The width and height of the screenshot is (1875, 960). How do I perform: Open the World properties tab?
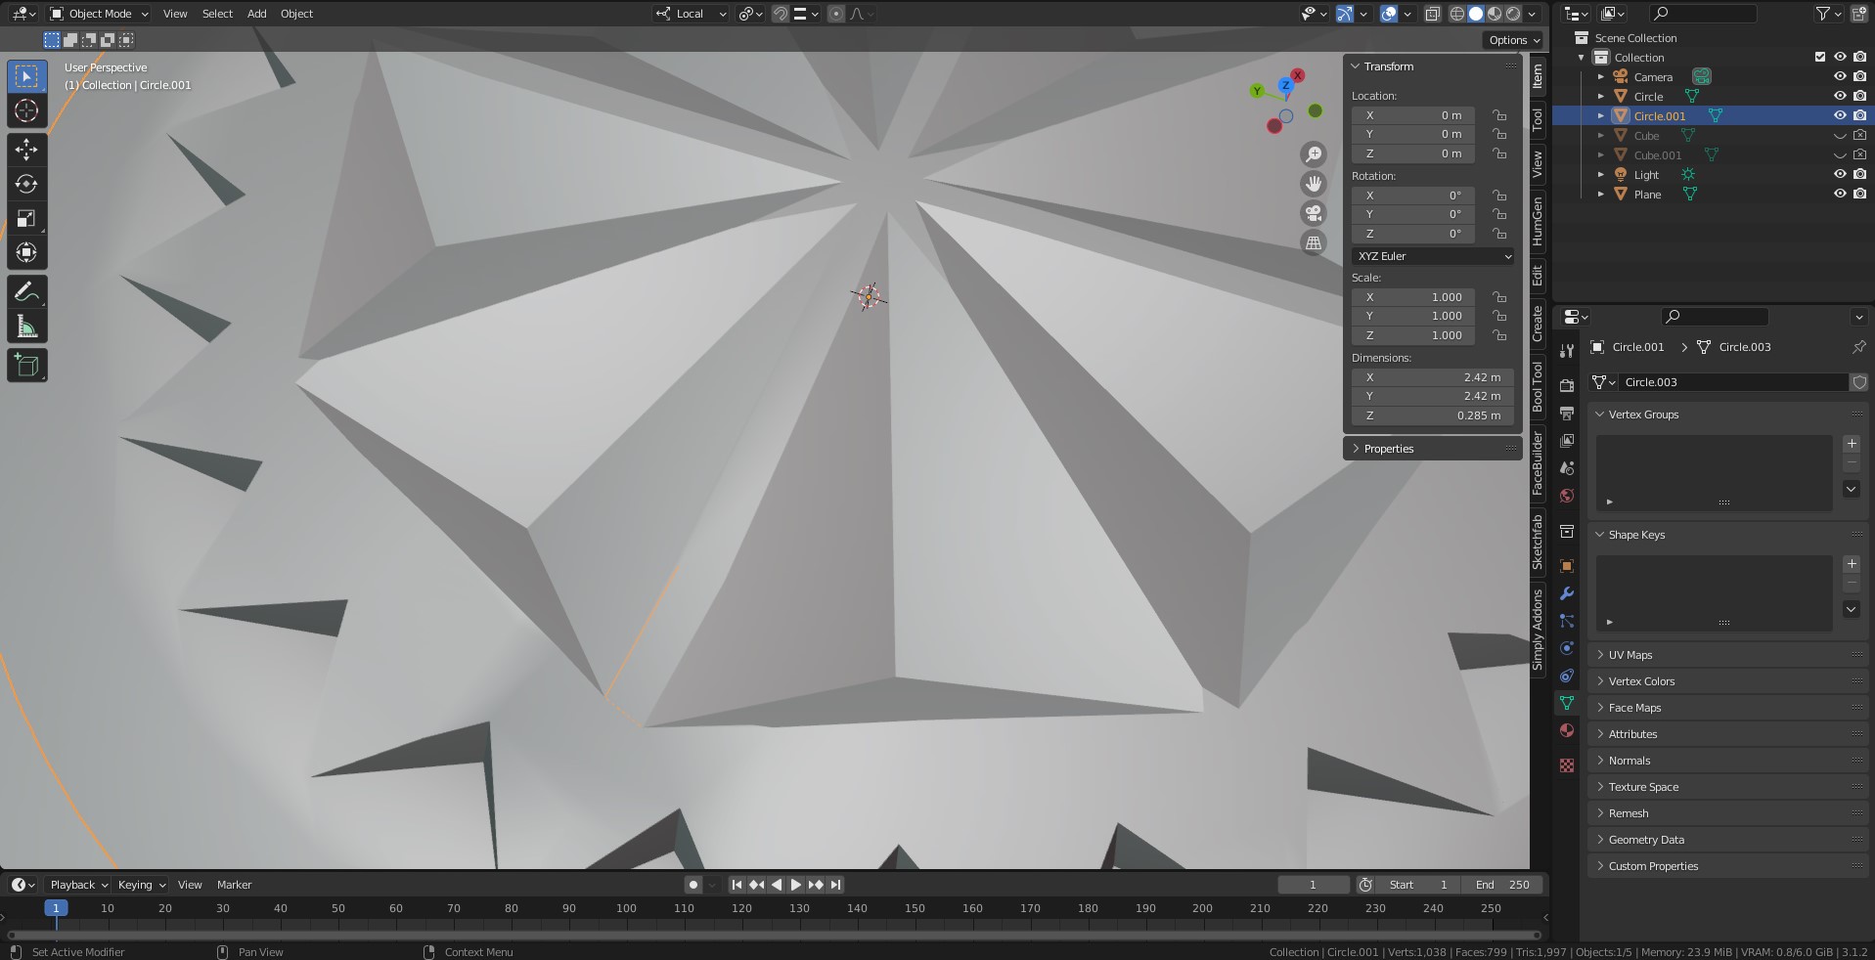coord(1567,496)
